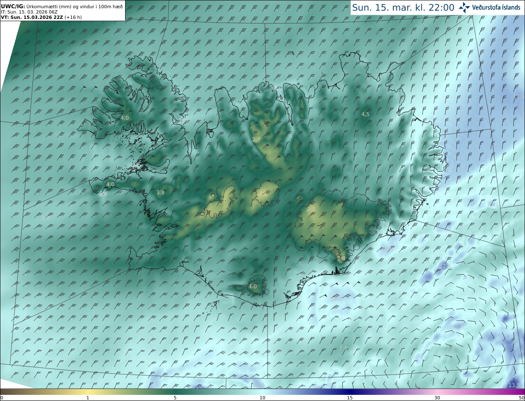Click the IT: Sun. 15. 03. 2026 06Z line
This screenshot has width=525, height=401.
click(29, 12)
